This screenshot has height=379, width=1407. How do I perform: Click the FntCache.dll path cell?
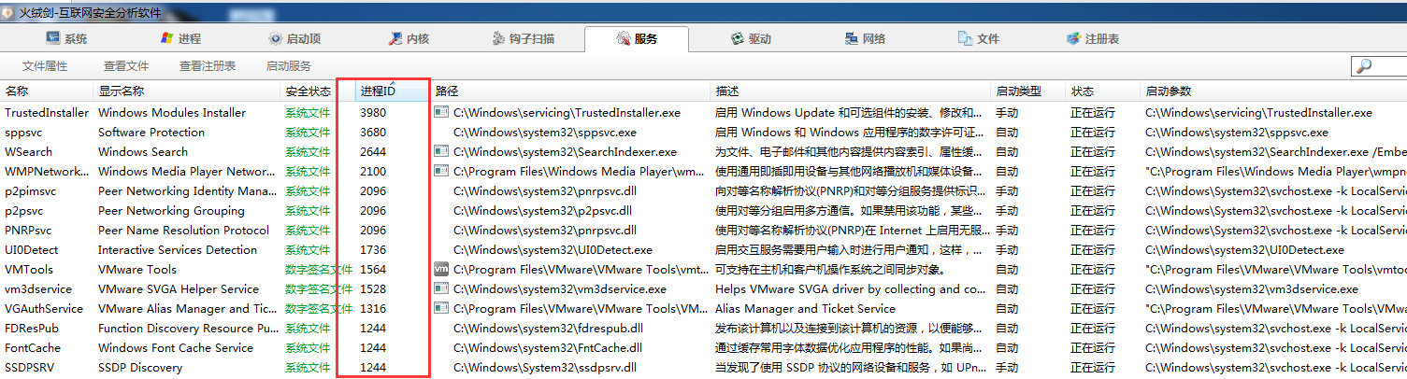pos(548,347)
